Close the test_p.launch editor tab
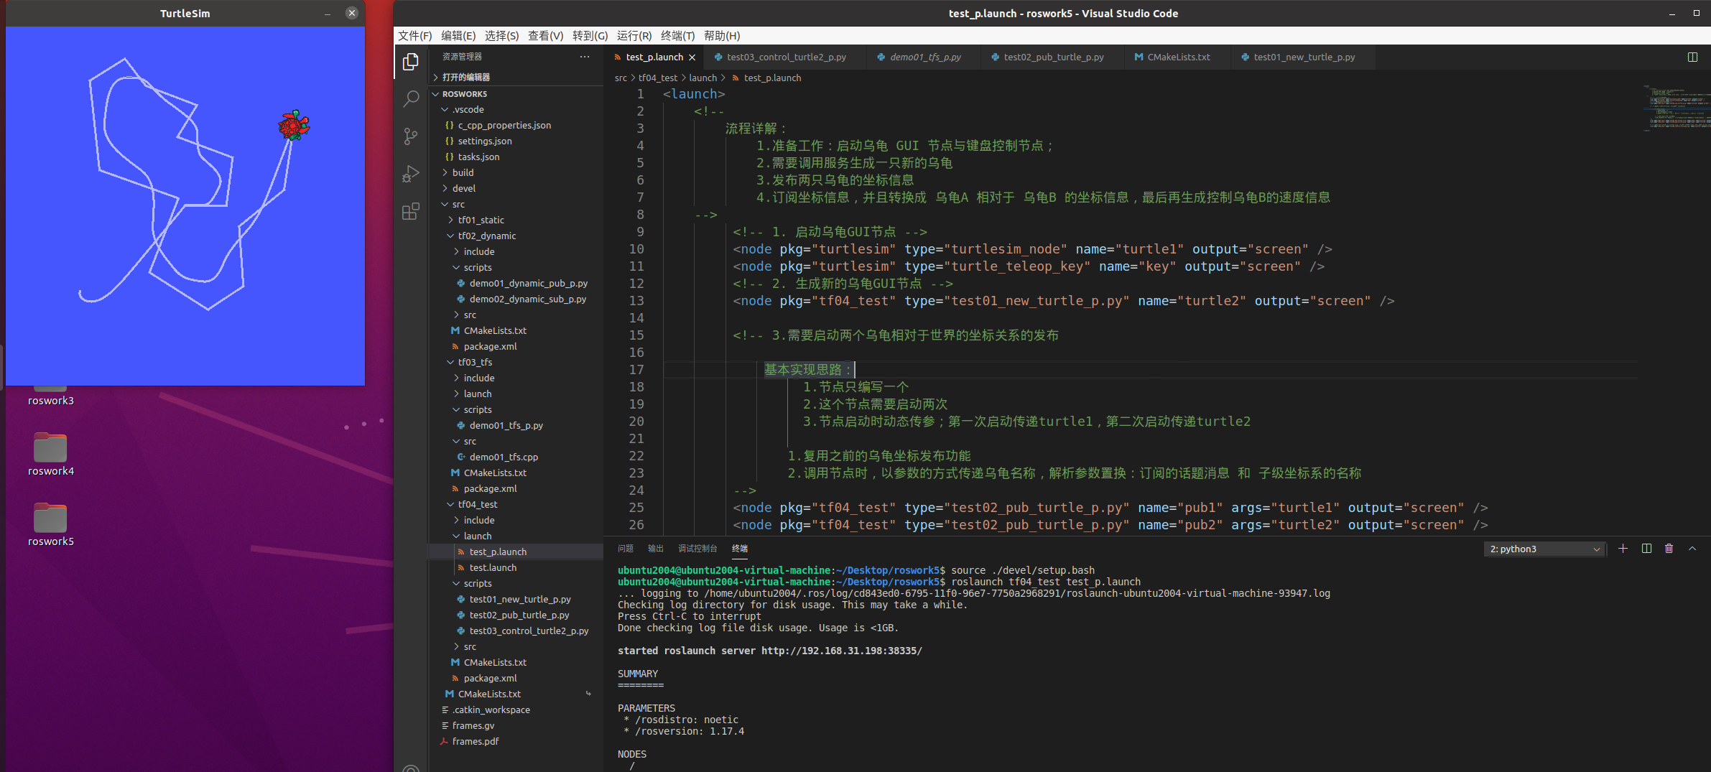This screenshot has width=1711, height=772. 692,57
